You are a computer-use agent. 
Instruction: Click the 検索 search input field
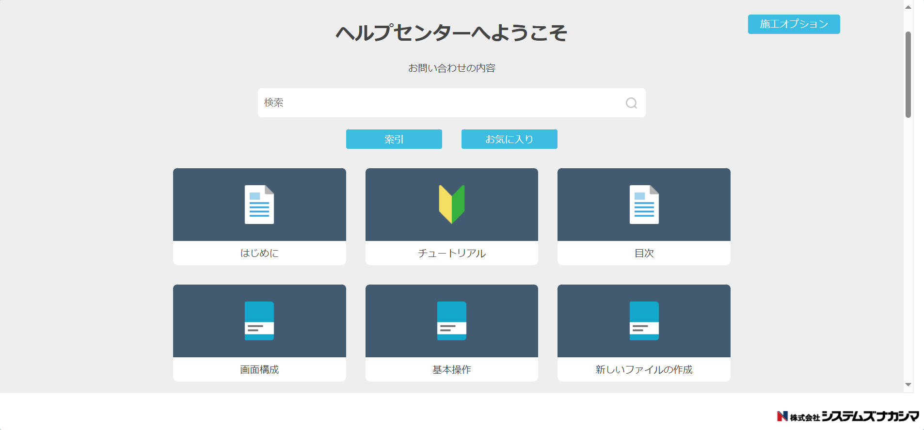click(451, 103)
